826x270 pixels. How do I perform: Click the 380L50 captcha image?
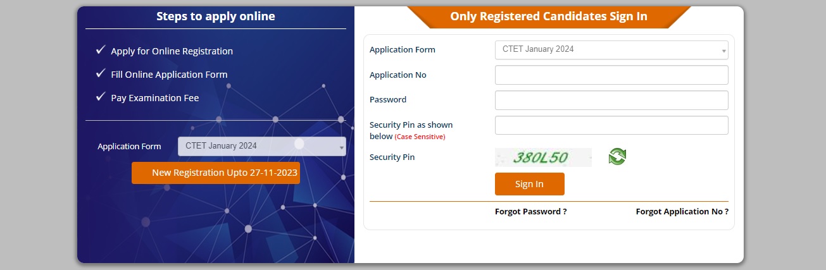[x=543, y=157]
